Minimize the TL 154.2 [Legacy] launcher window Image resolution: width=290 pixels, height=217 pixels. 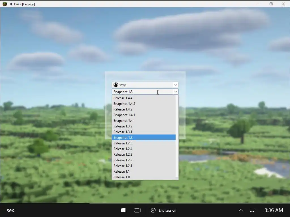(259, 4)
